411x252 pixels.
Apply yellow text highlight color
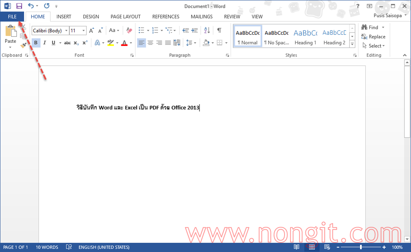111,43
